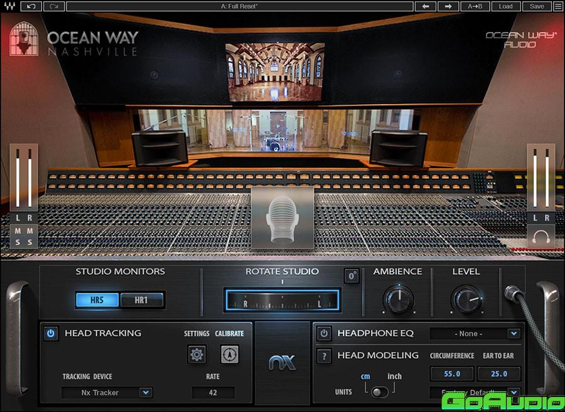Undo the last change
The image size is (565, 412).
(31, 6)
